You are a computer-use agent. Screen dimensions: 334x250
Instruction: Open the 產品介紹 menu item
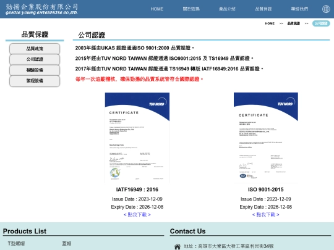coord(227,9)
